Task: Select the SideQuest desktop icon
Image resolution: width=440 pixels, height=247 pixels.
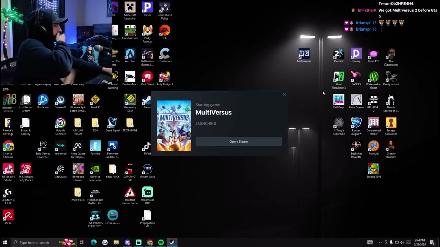Action: [x=60, y=170]
